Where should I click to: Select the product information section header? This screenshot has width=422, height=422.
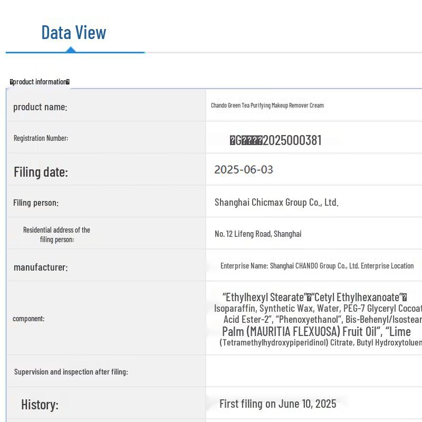(40, 82)
